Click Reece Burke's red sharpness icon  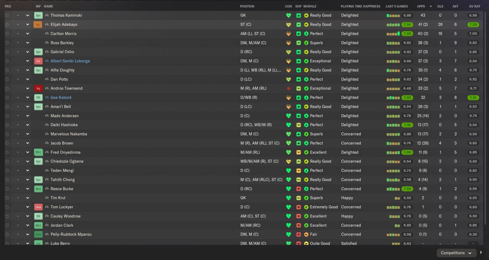click(x=299, y=189)
